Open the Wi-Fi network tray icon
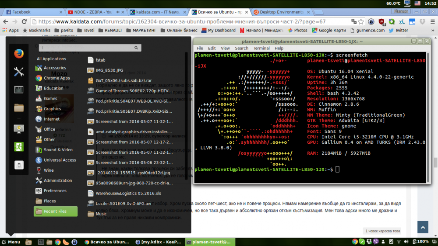The width and height of the screenshot is (438, 246). pyautogui.click(x=399, y=242)
